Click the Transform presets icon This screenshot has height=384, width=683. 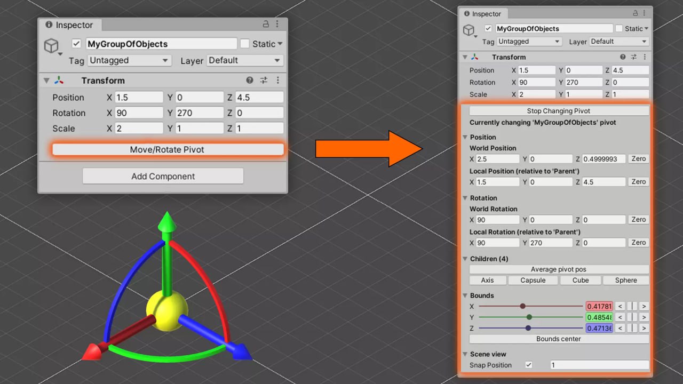pos(264,80)
